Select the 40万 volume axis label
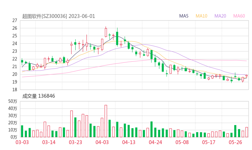This screenshot has height=150, width=252. (x=13, y=108)
